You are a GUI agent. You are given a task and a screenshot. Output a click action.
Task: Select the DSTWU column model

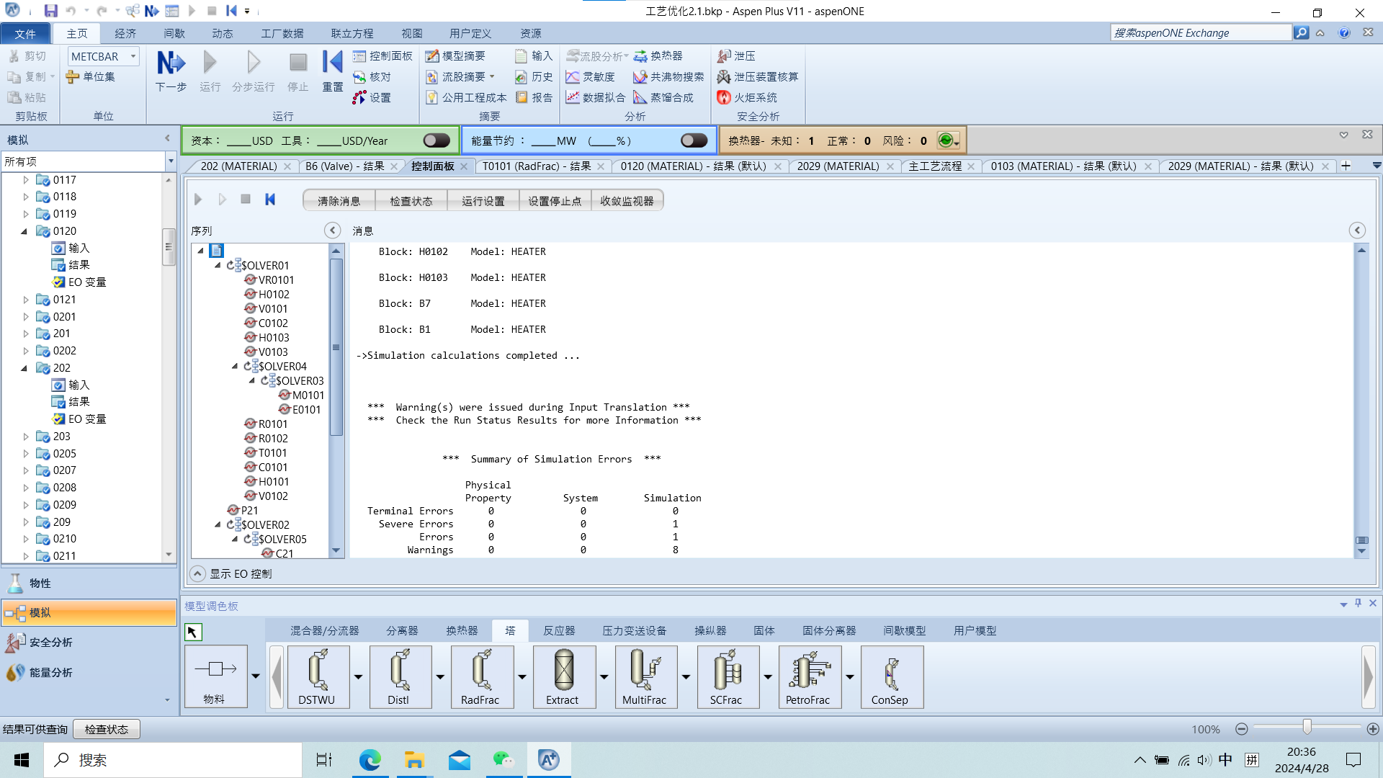pos(318,676)
